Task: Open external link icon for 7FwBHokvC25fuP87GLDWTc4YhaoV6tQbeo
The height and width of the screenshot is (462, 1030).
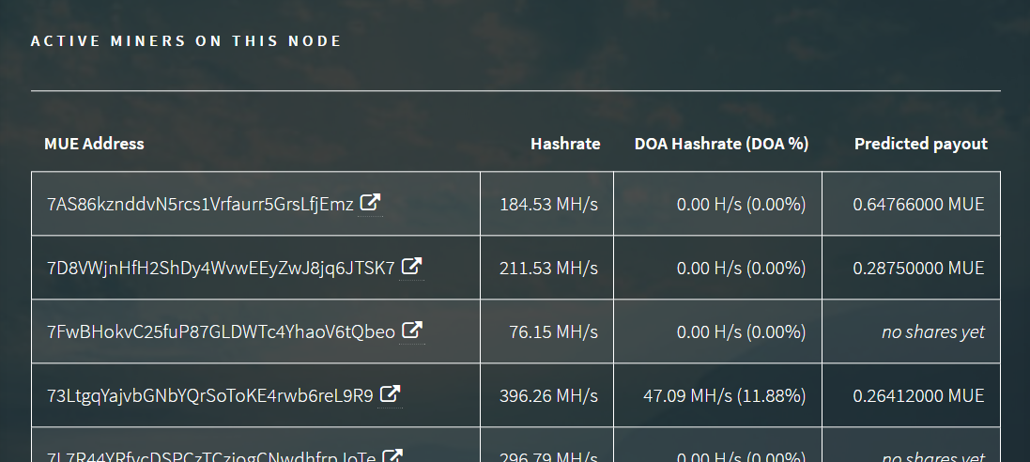Action: (412, 330)
